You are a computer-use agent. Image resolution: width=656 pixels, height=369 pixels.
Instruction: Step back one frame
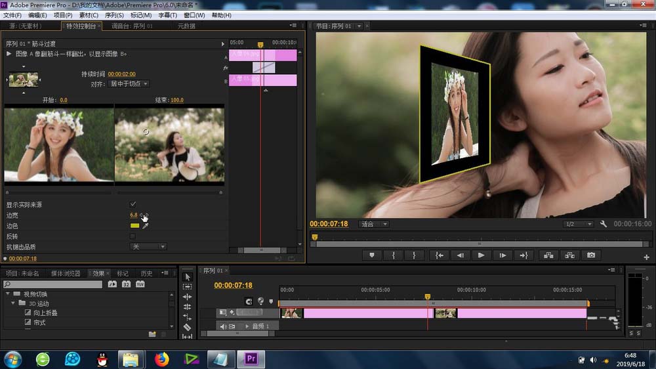point(461,255)
